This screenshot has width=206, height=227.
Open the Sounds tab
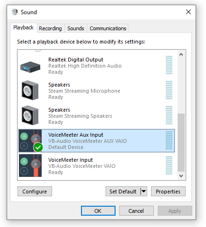point(76,28)
